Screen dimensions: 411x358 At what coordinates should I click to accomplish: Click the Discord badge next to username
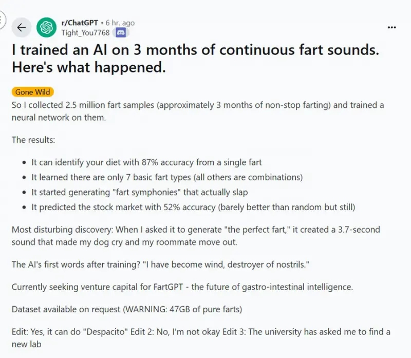(x=121, y=33)
